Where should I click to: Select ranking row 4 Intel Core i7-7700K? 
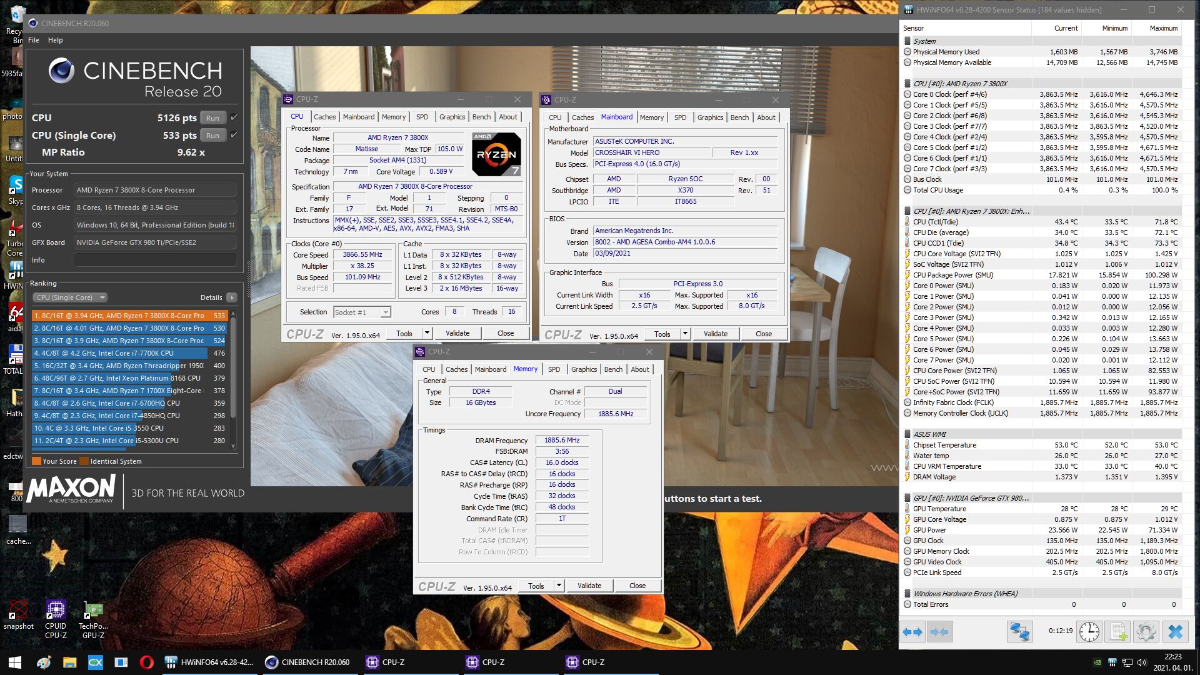pyautogui.click(x=129, y=353)
